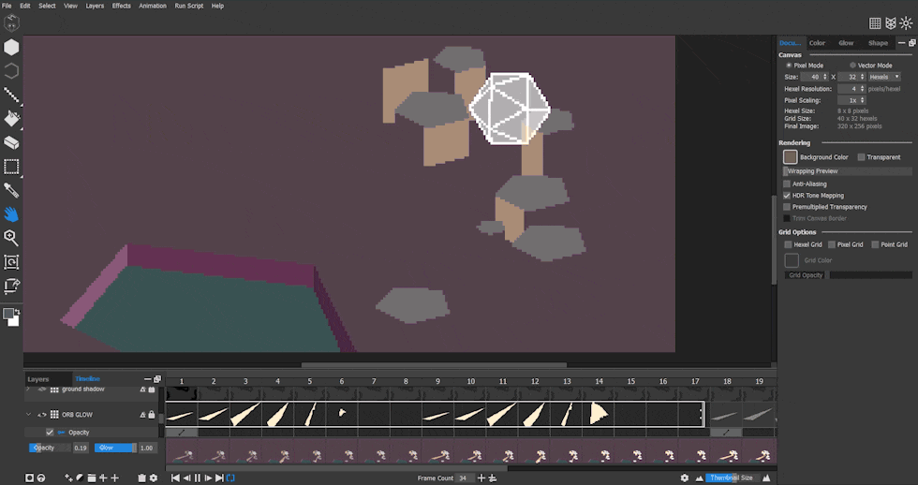Viewport: 918px width, 485px height.
Task: Pick the eyedropper tool
Action: [11, 191]
